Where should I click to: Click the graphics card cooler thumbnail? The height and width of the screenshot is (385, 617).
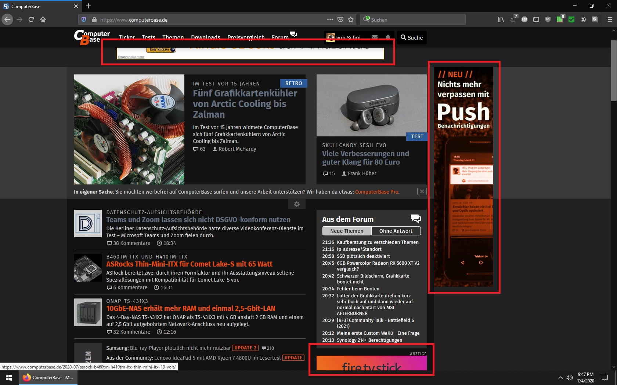point(129,129)
